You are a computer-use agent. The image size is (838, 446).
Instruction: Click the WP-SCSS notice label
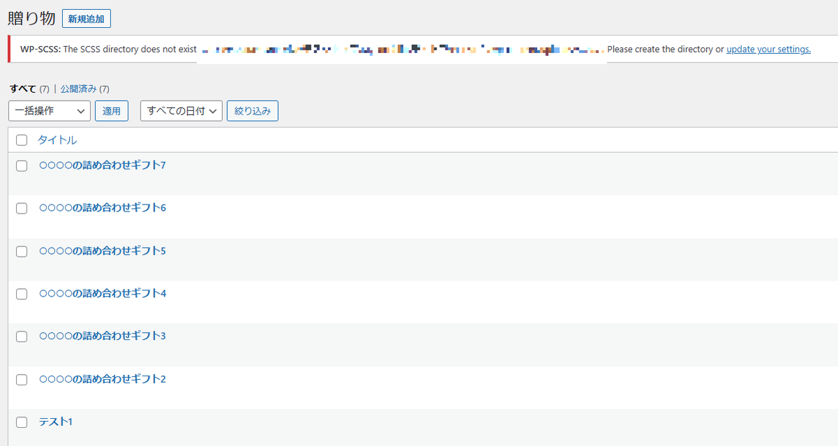[x=41, y=50]
